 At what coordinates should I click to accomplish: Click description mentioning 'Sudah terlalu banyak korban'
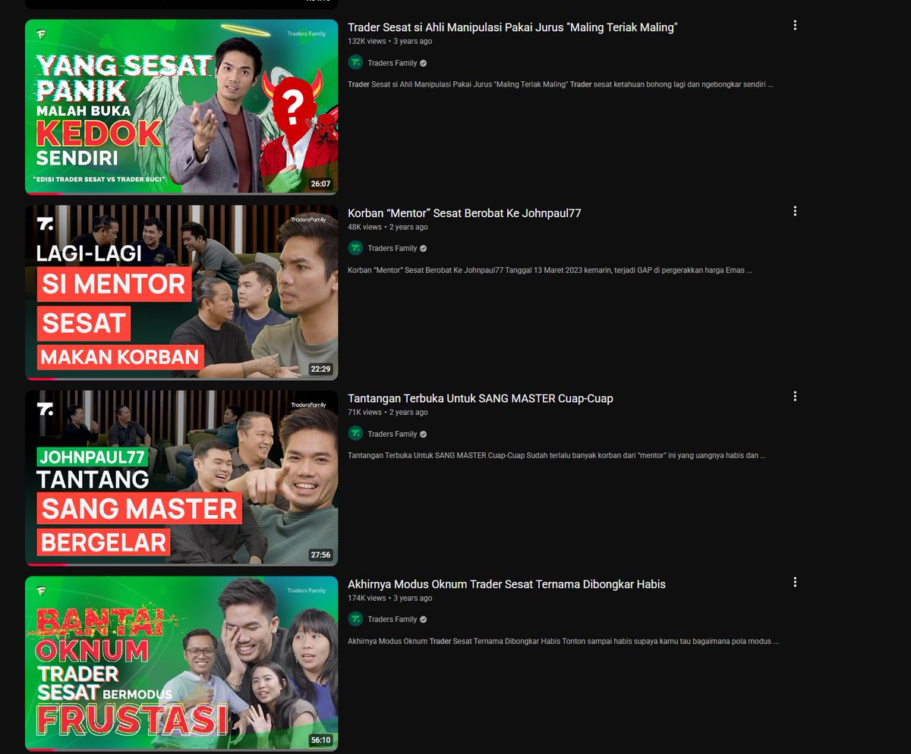556,455
